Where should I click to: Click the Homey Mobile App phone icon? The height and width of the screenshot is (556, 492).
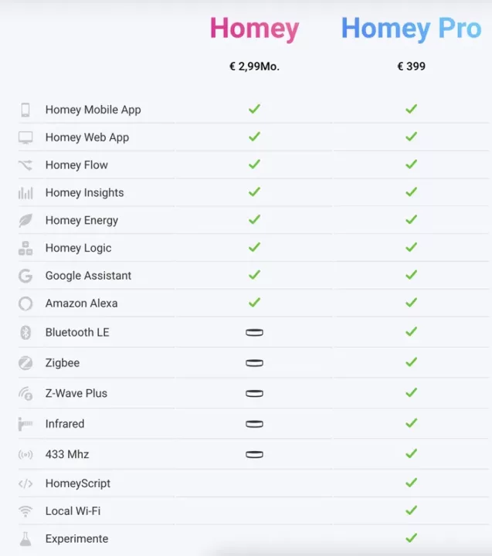(x=25, y=110)
